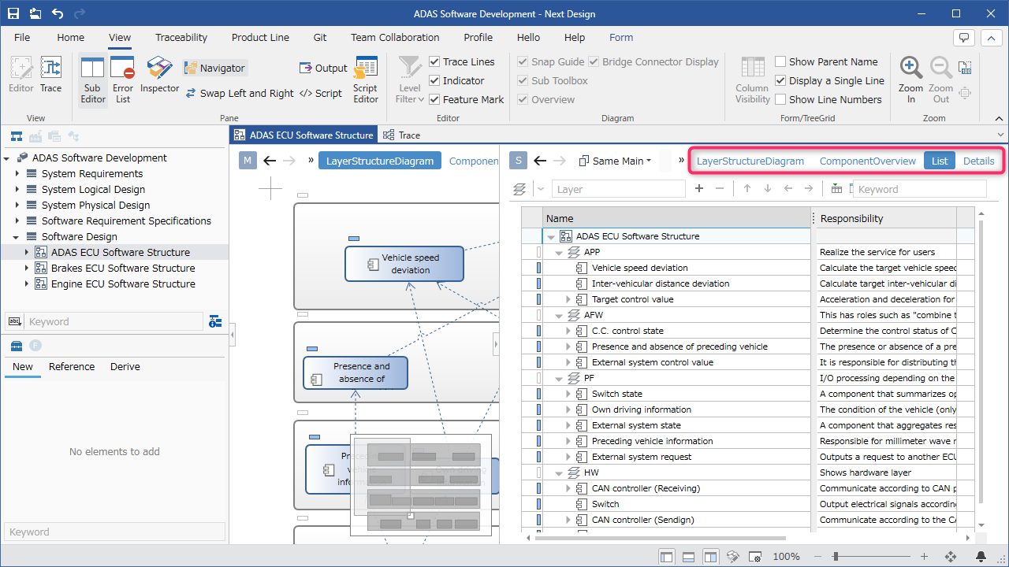Open the Error List pane
Screen dimensions: 1009x567
tap(123, 80)
